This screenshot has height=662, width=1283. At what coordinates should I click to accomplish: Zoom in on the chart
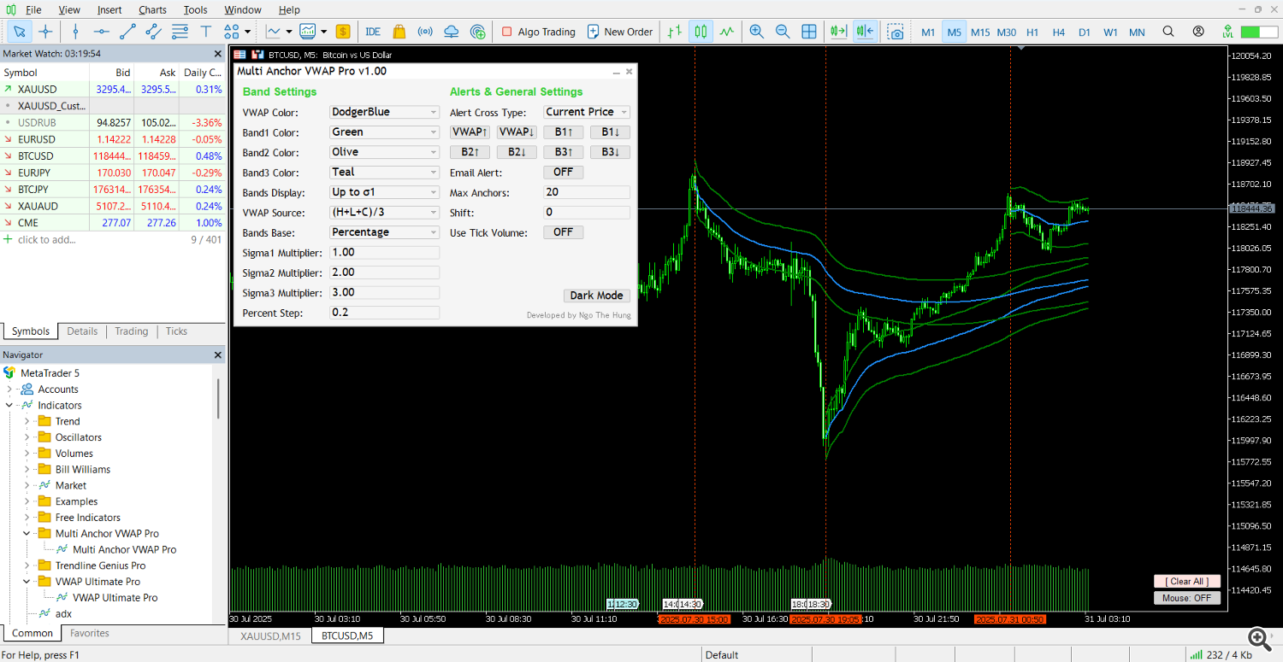[756, 32]
